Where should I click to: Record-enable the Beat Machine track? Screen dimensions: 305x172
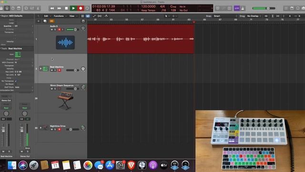pyautogui.click(x=59, y=70)
